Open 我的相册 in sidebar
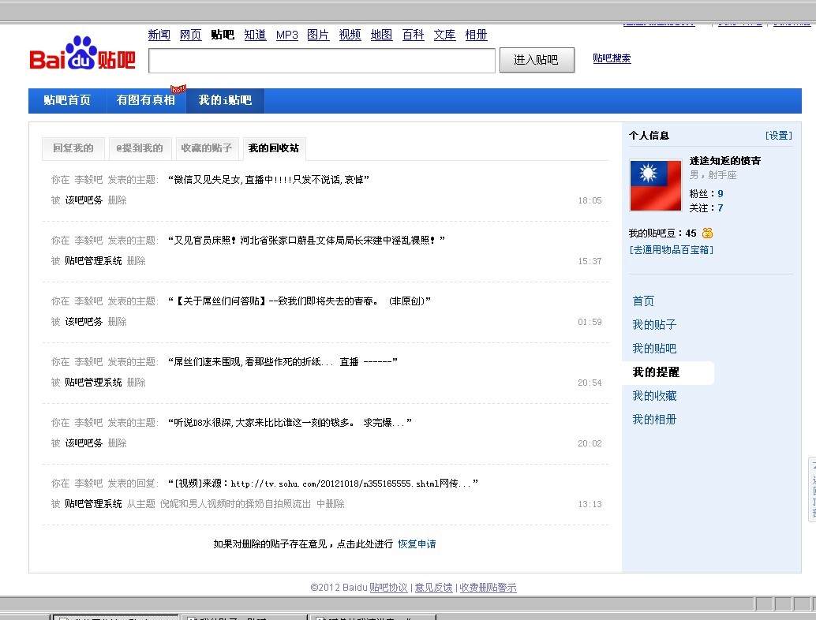 click(654, 419)
